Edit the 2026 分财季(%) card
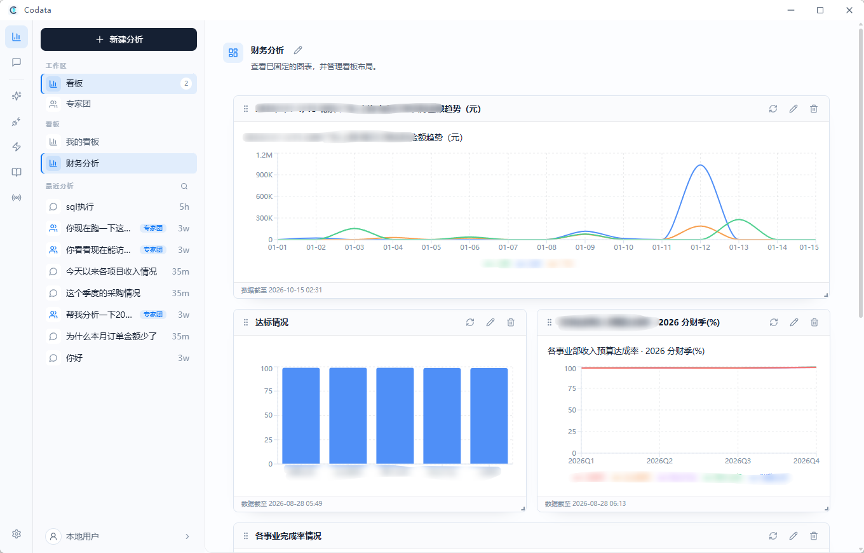 click(x=794, y=322)
